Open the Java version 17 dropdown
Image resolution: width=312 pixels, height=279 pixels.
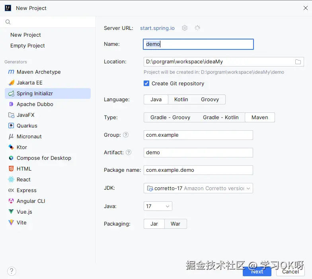(158, 206)
